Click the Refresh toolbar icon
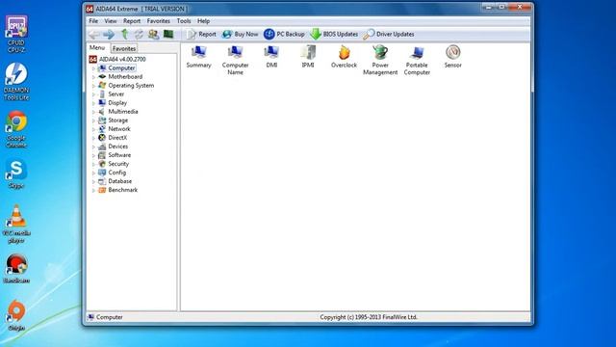The width and height of the screenshot is (616, 347). tap(139, 35)
